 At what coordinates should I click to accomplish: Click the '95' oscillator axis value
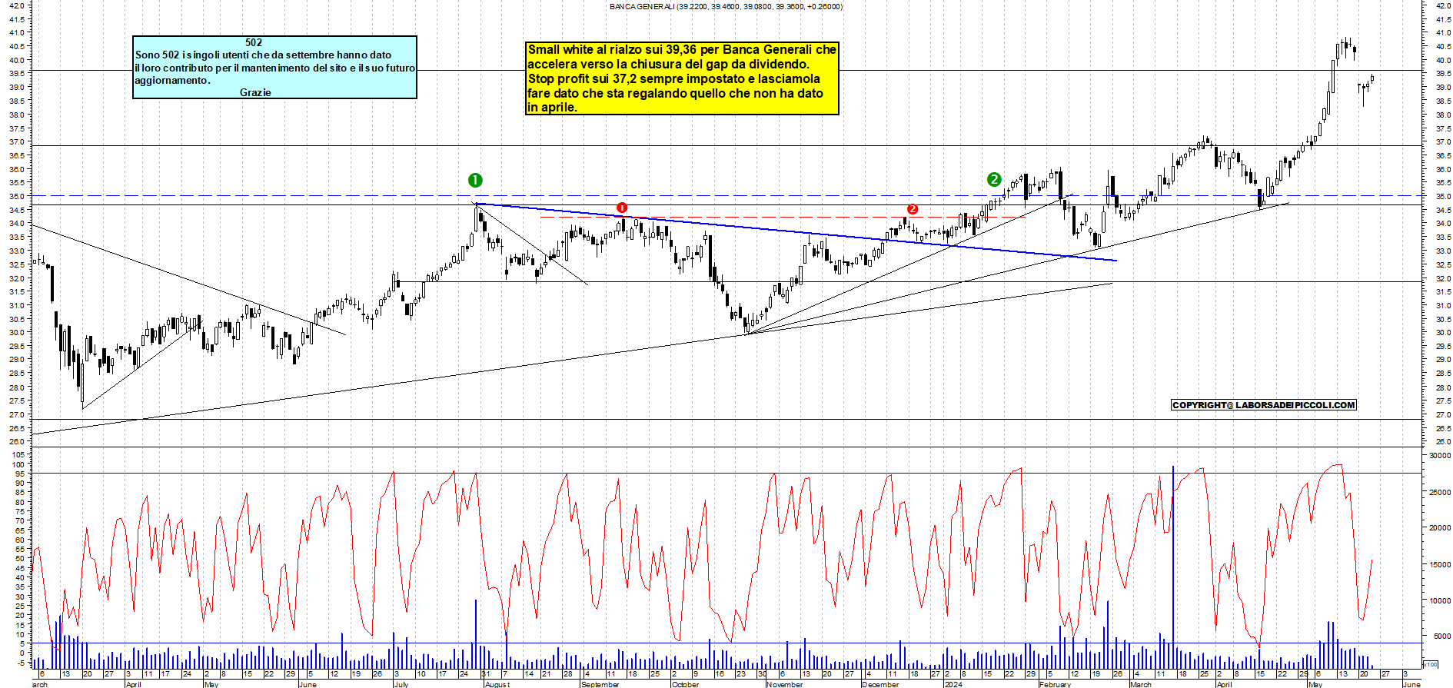coord(20,474)
